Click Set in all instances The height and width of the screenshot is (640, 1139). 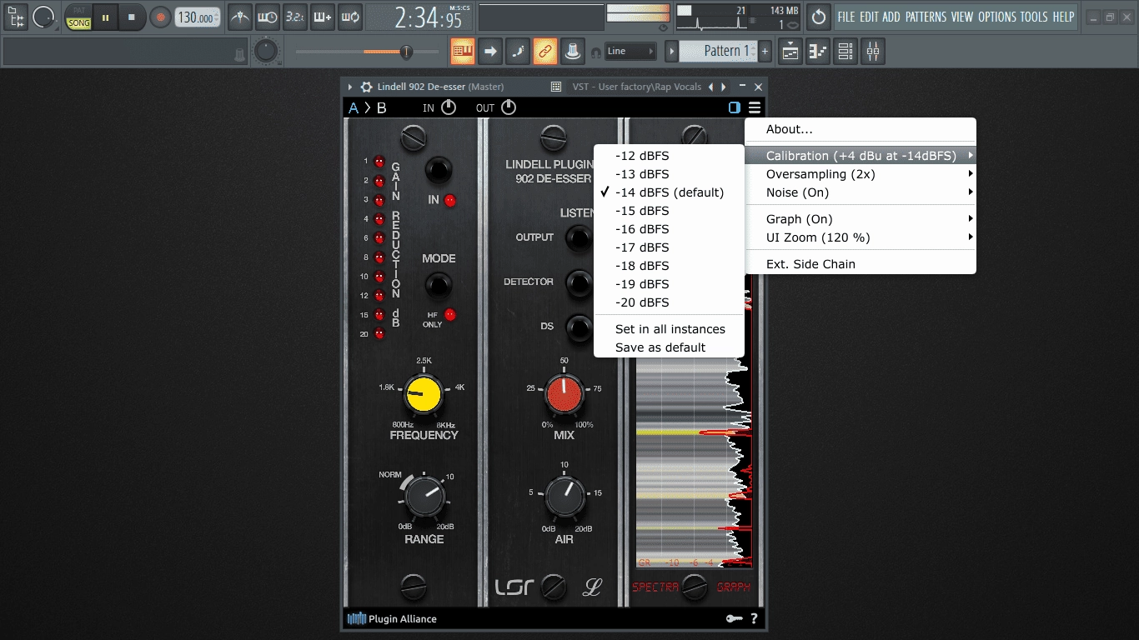pyautogui.click(x=669, y=329)
